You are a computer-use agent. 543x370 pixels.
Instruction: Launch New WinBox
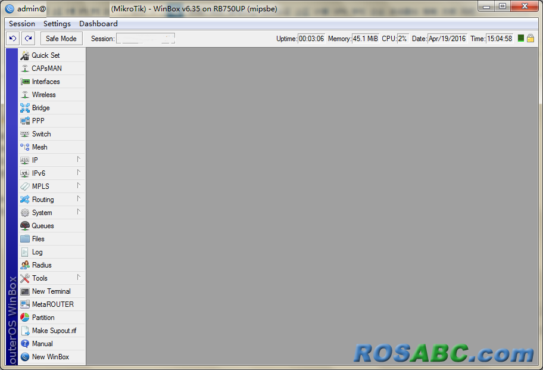point(51,357)
